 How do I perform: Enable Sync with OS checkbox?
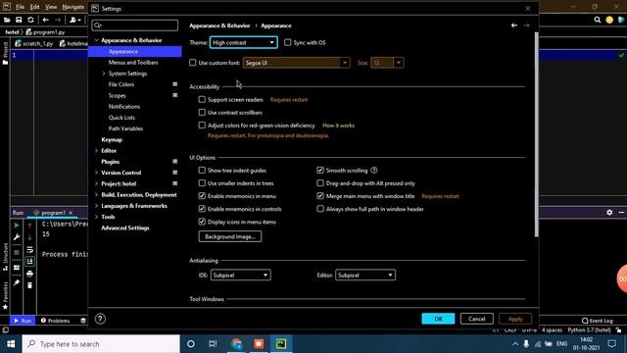pyautogui.click(x=287, y=42)
